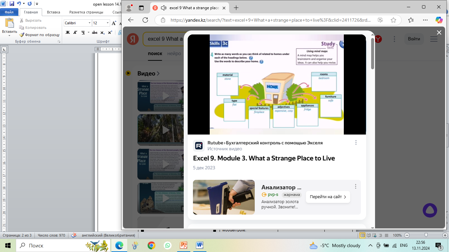The height and width of the screenshot is (252, 449).
Task: Select the поиск tab on Yandex
Action: [155, 53]
